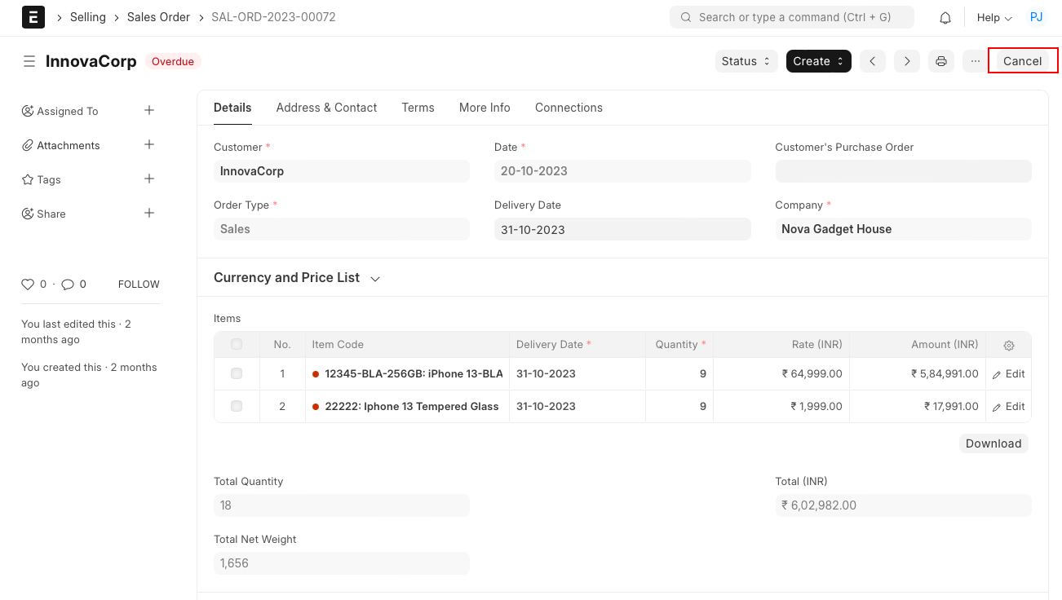
Task: Click the ERPNext logo in the navbar
Action: (x=33, y=16)
